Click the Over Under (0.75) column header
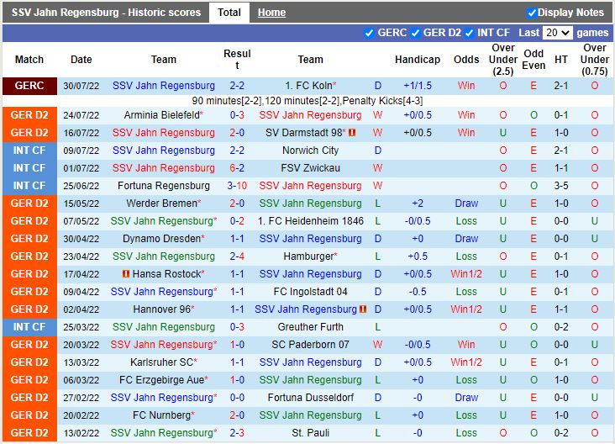615x444 pixels. coord(595,60)
